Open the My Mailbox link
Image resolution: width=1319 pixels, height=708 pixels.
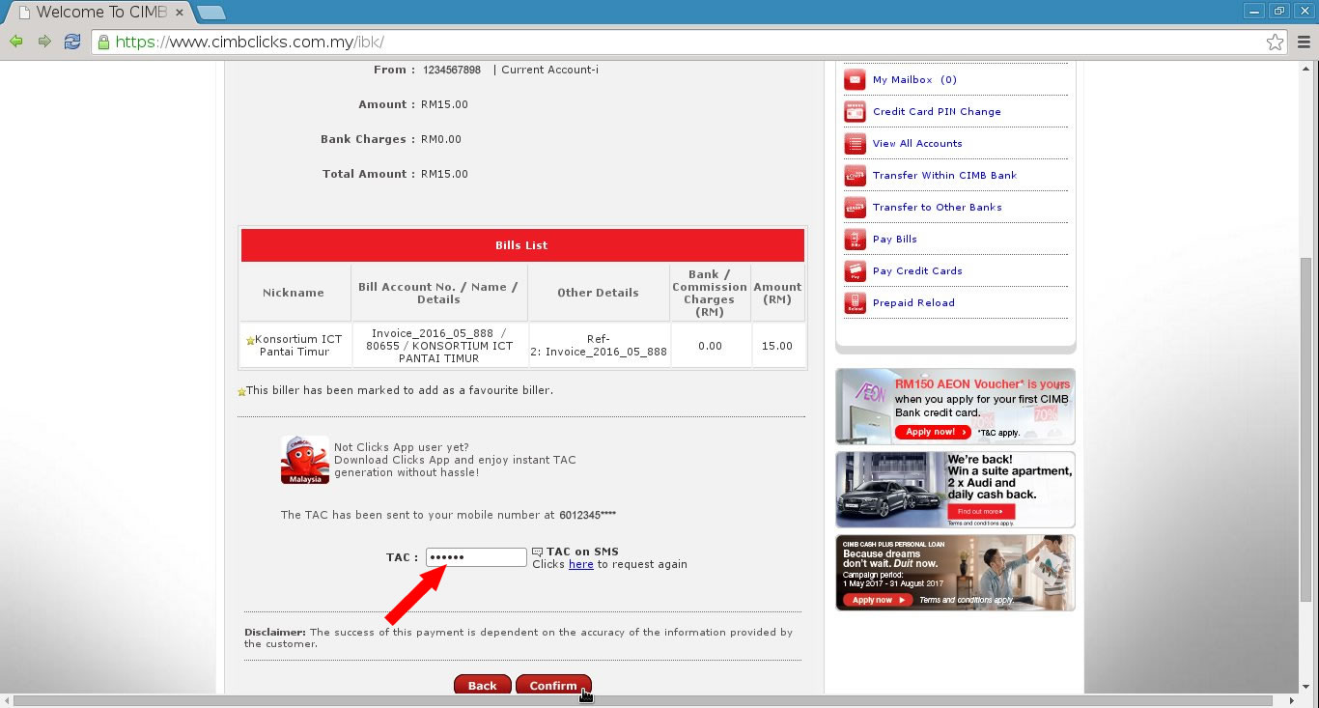click(914, 80)
